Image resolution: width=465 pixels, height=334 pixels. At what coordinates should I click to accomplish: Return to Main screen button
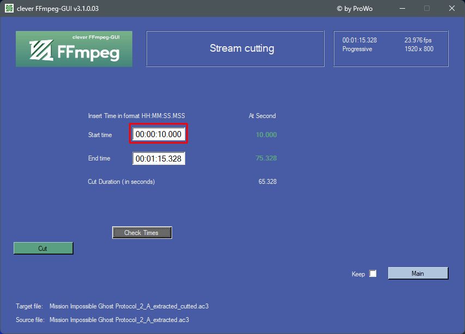418,273
